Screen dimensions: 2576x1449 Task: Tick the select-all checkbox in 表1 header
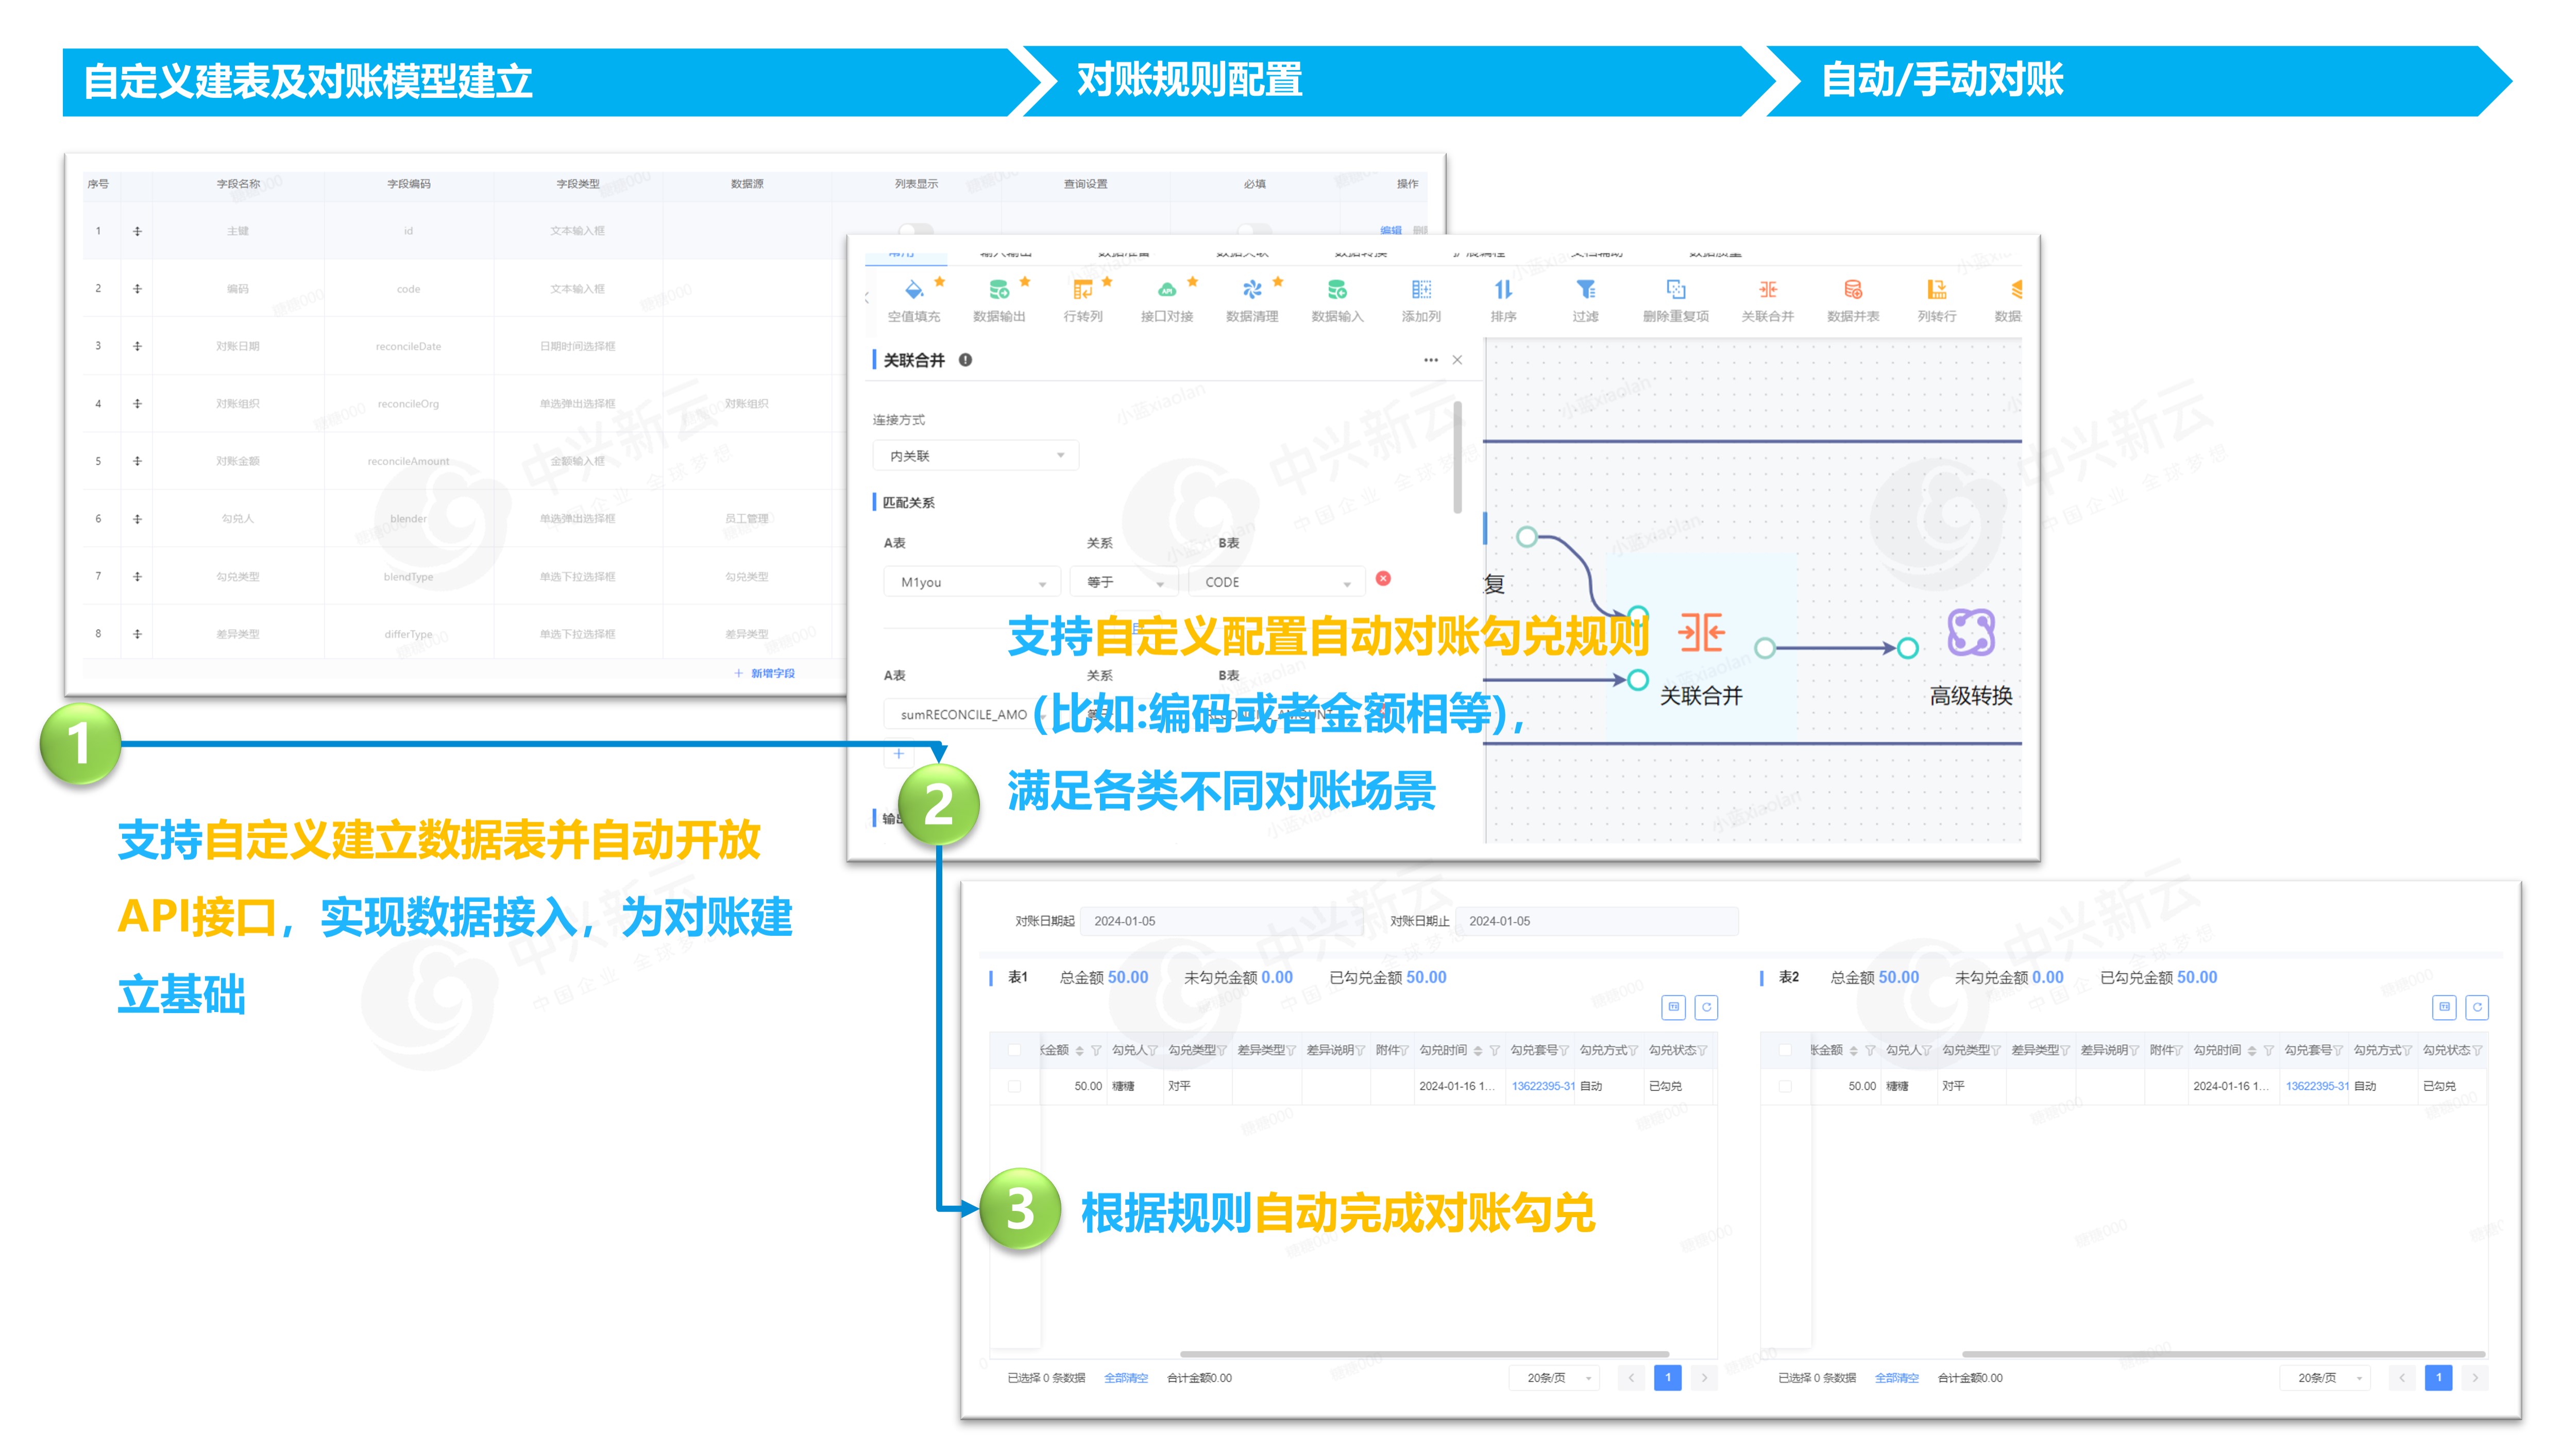[x=1014, y=1050]
